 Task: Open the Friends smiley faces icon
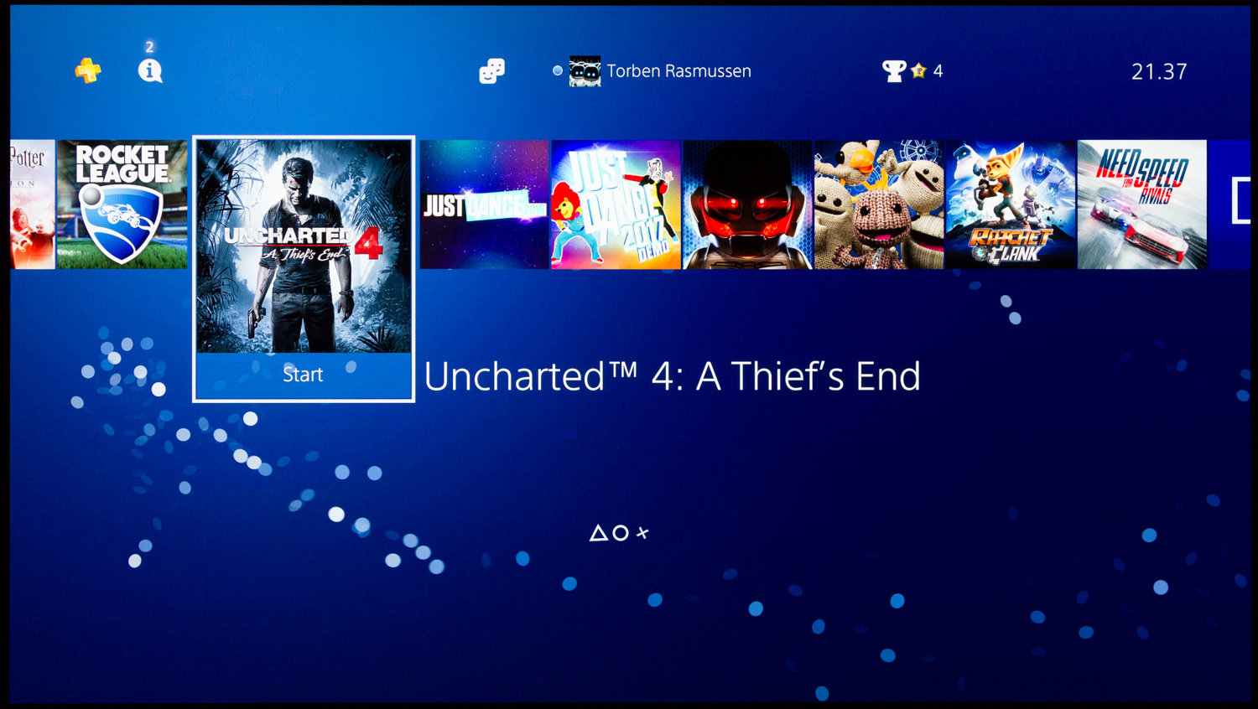(x=492, y=71)
